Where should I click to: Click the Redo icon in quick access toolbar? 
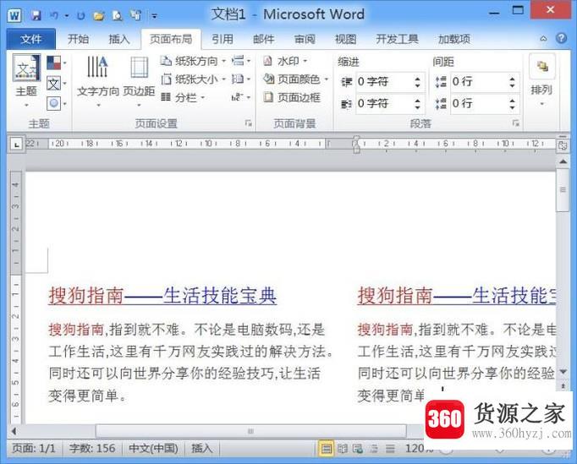80,15
